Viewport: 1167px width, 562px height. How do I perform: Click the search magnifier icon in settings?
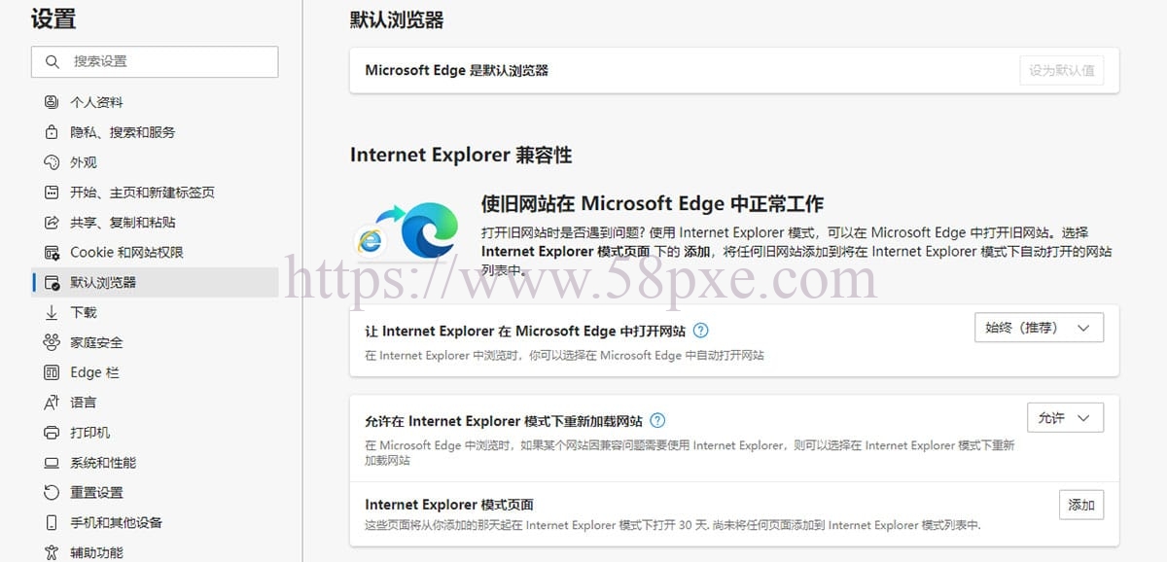52,61
